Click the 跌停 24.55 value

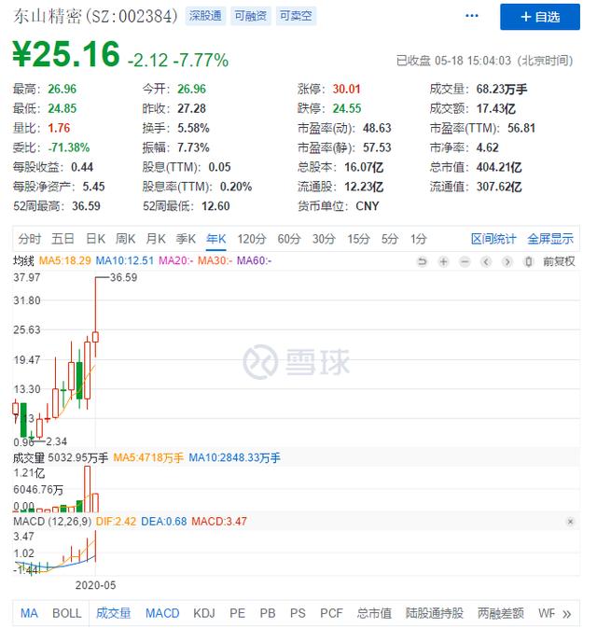tap(347, 108)
